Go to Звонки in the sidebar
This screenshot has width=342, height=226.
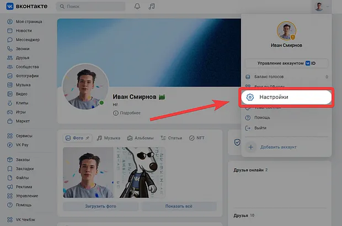(x=23, y=49)
